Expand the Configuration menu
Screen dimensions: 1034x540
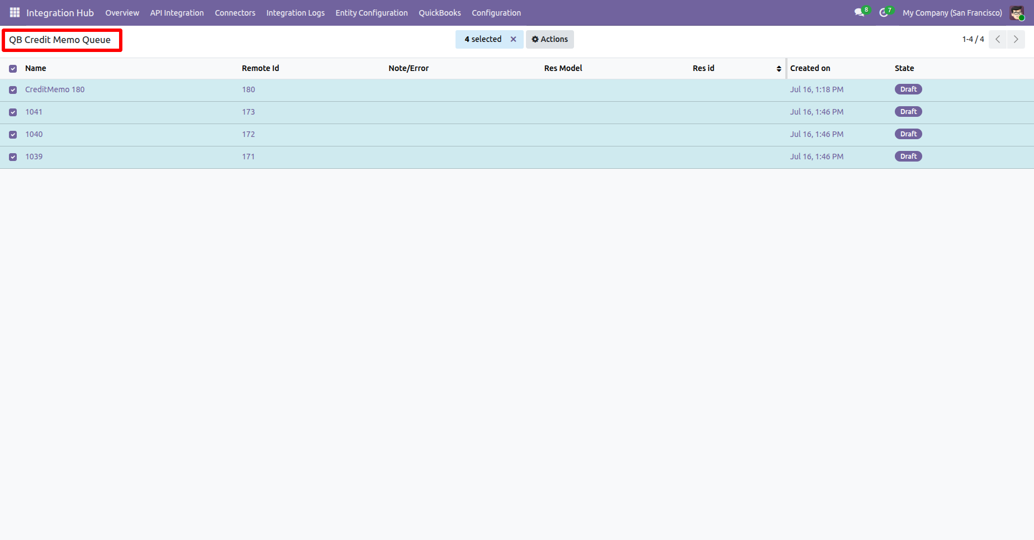[x=496, y=12]
